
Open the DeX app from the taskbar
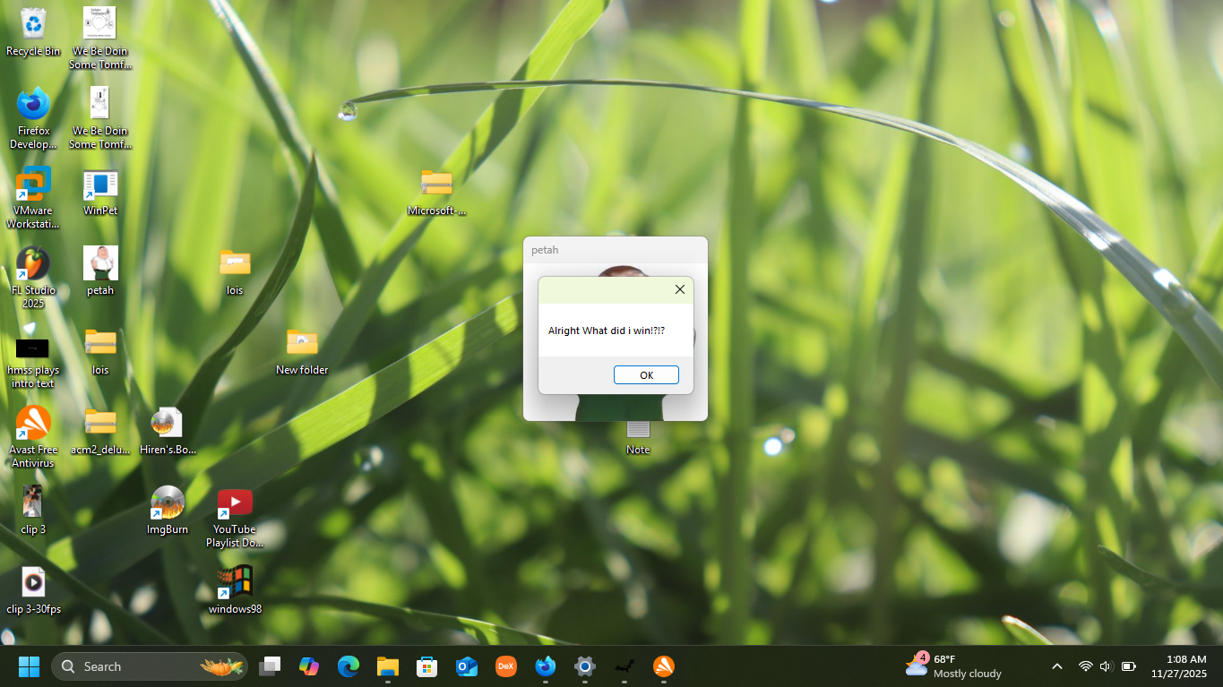[x=506, y=666]
